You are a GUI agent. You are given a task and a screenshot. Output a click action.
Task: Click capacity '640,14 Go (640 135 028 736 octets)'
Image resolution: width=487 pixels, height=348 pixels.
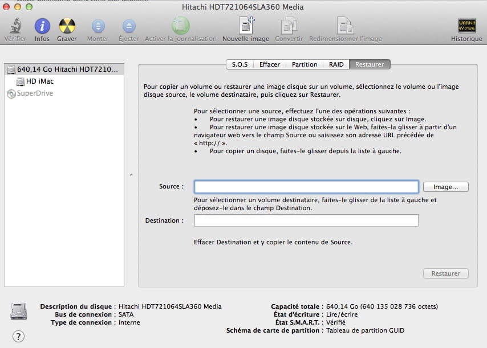[382, 306]
